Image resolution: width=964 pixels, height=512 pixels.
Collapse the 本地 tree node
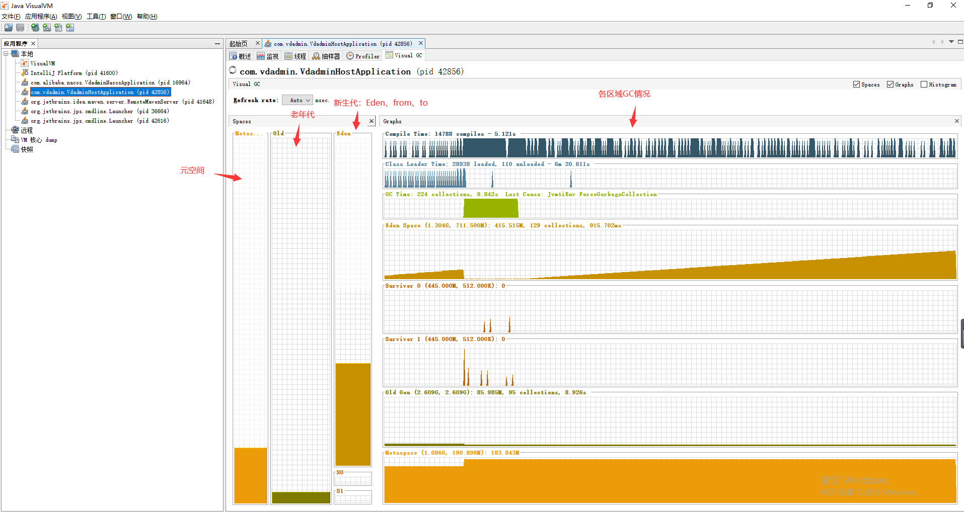[6, 53]
